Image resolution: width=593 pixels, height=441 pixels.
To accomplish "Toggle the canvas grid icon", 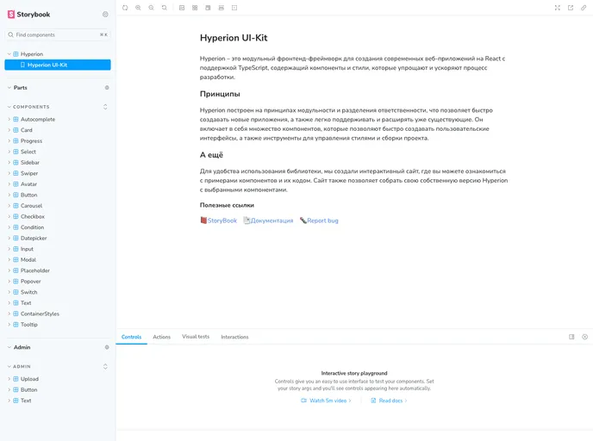I will click(195, 8).
